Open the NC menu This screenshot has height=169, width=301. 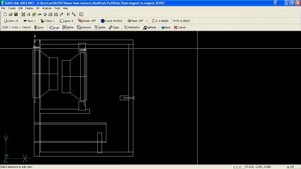pos(38,8)
